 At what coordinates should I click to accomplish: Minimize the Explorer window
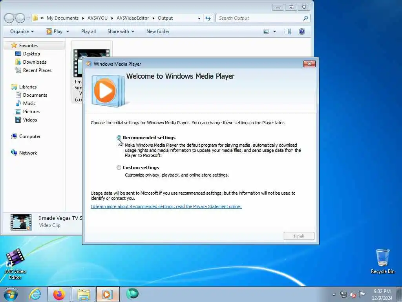point(278,7)
